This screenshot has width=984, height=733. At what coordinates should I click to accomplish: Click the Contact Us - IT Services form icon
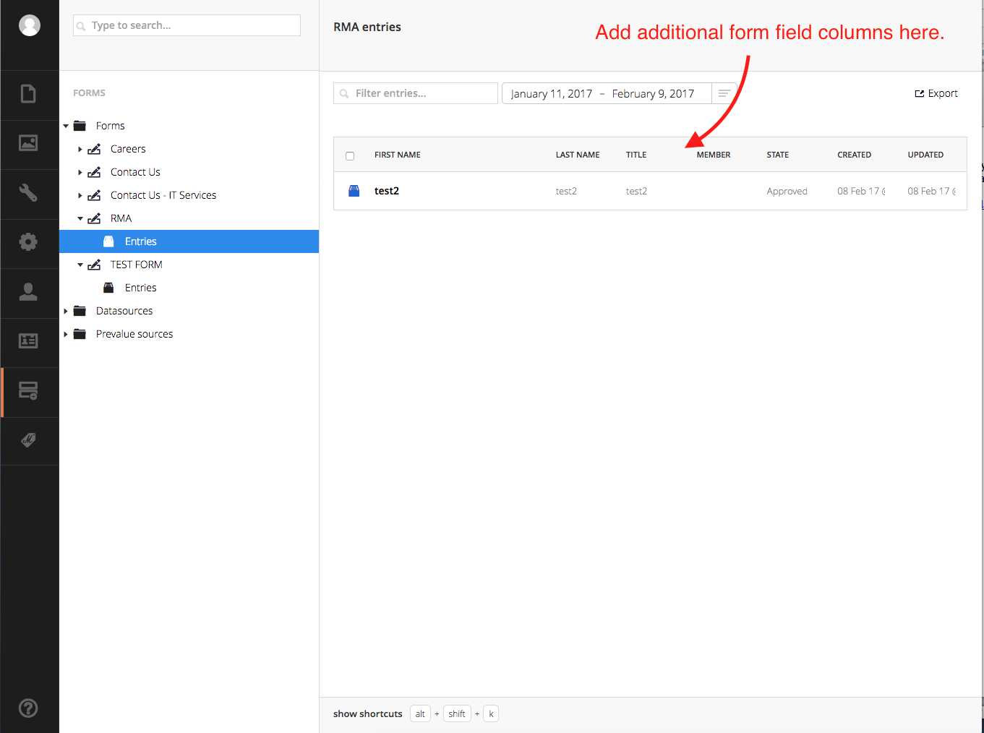coord(94,195)
